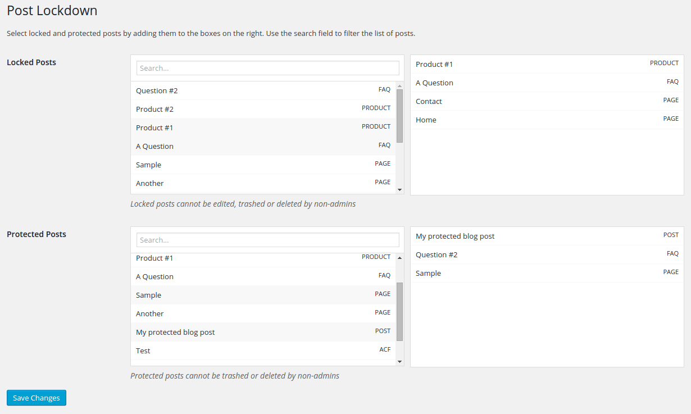This screenshot has height=414, width=691.
Task: Select Question #2 in Locked Posts available list
Action: click(x=263, y=90)
